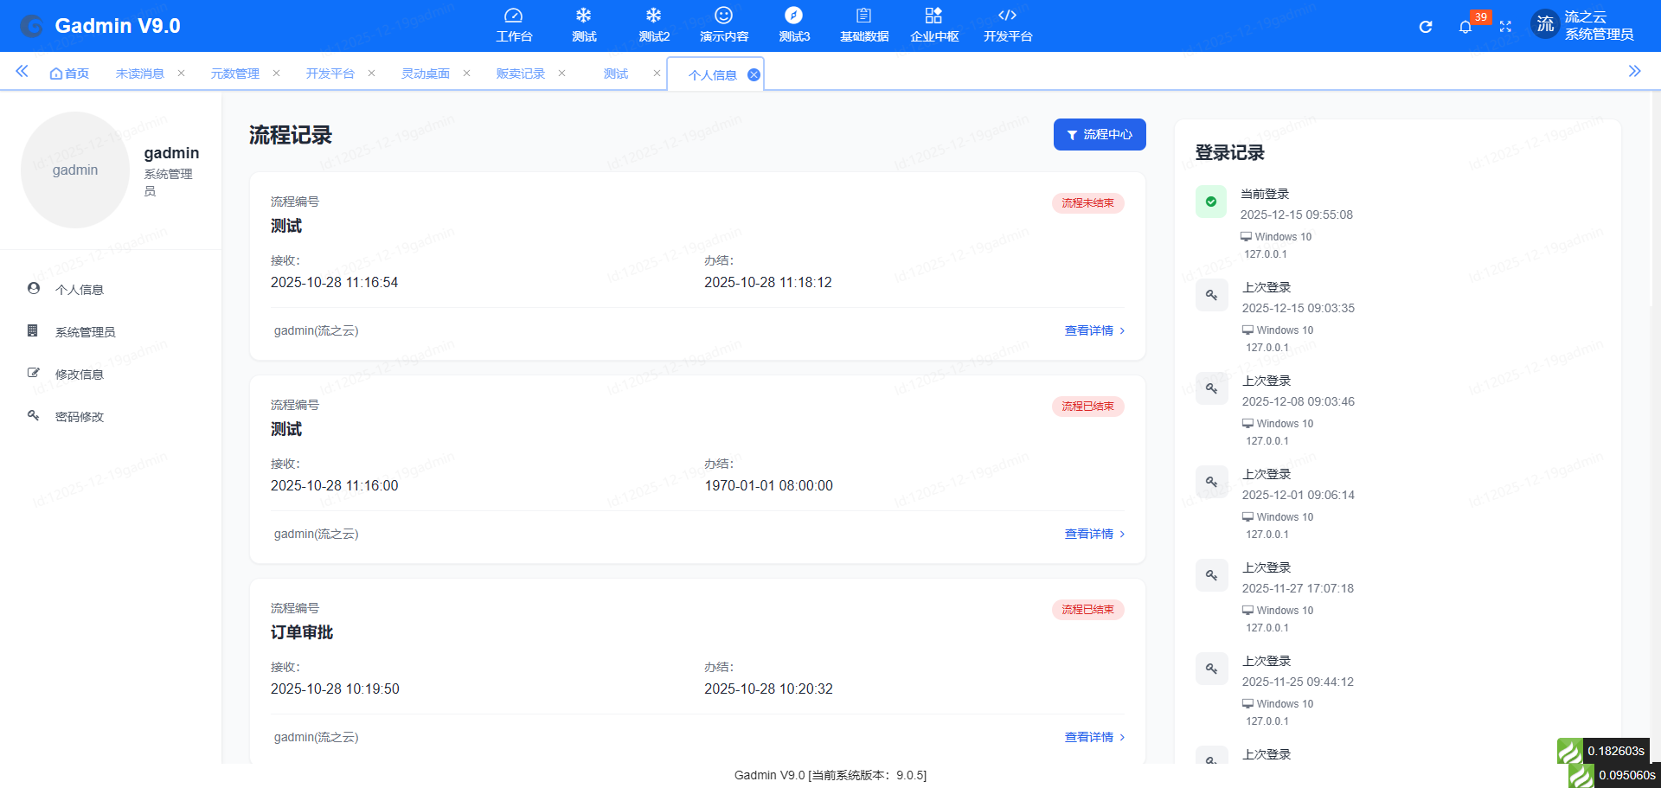The image size is (1661, 788).
Task: View details of the 订单审批 process
Action: pyautogui.click(x=1094, y=737)
